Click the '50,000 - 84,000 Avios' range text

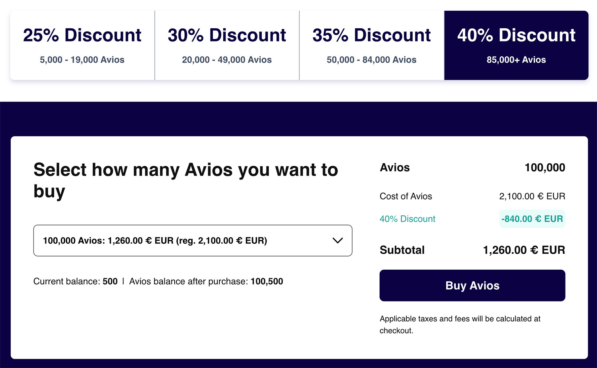point(371,60)
